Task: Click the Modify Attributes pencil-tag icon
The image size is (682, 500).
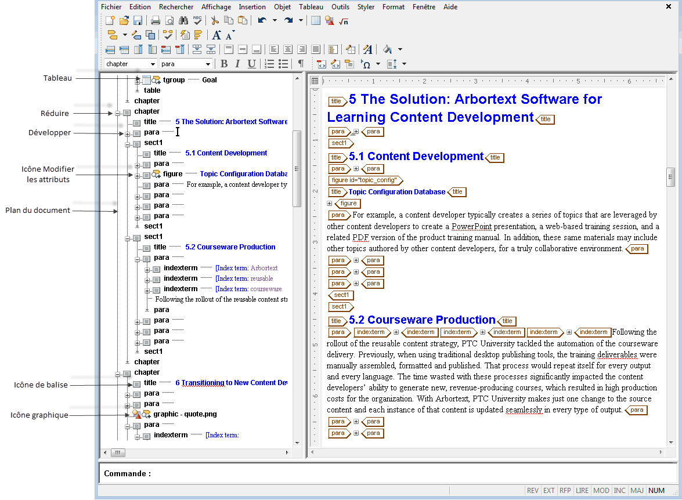Action: (x=136, y=35)
